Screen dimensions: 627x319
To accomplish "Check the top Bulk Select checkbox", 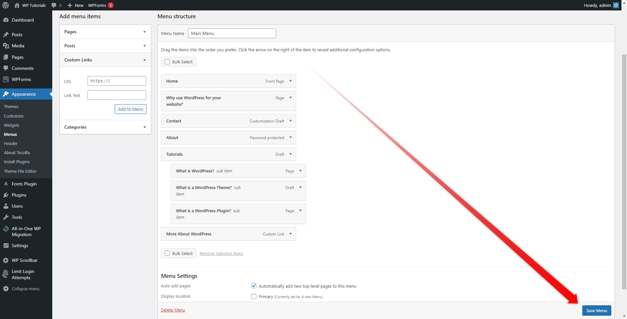I will tap(167, 62).
